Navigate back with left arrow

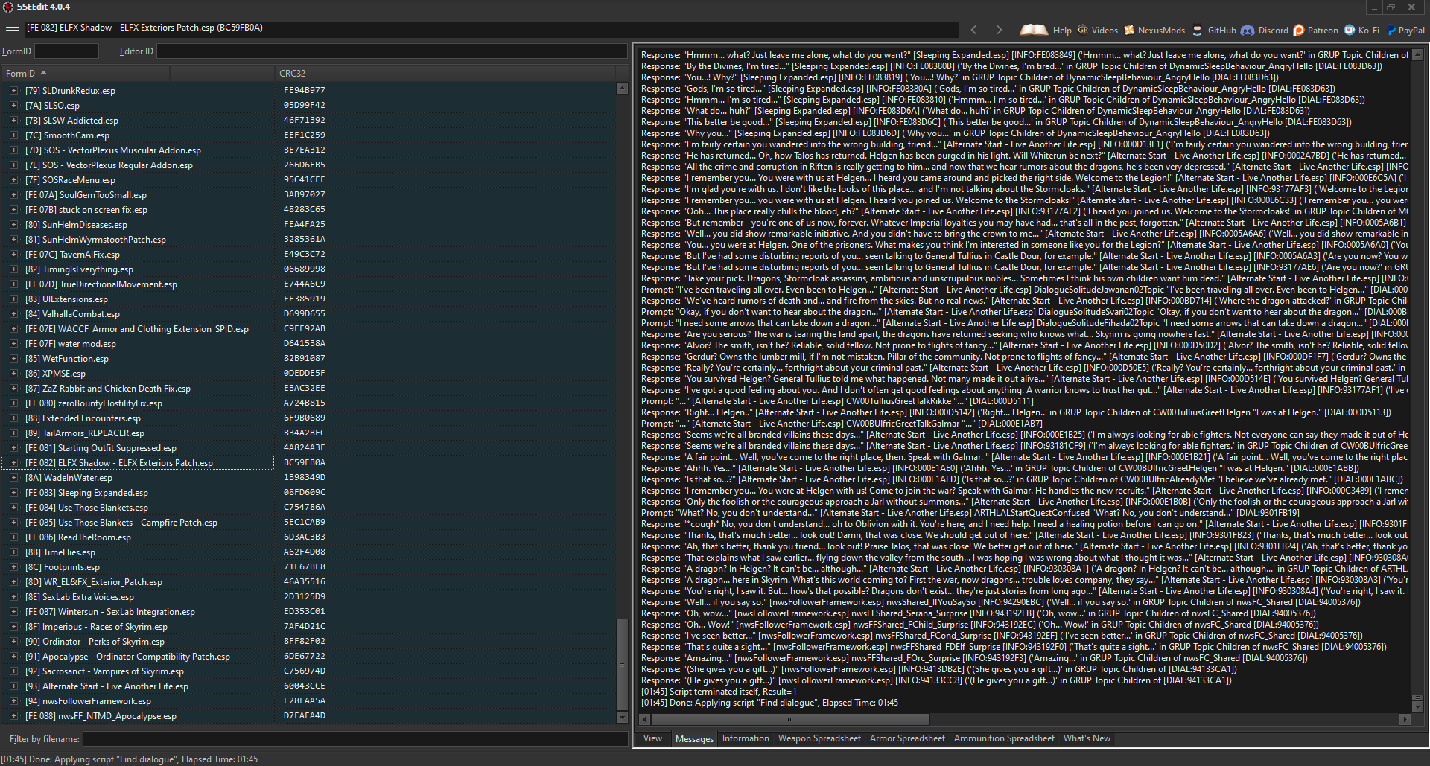tap(973, 30)
